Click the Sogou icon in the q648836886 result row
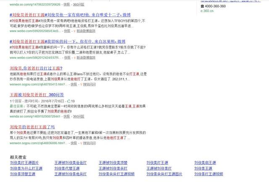Image resolution: width=269 pixels, height=184 pixels. tap(81, 143)
